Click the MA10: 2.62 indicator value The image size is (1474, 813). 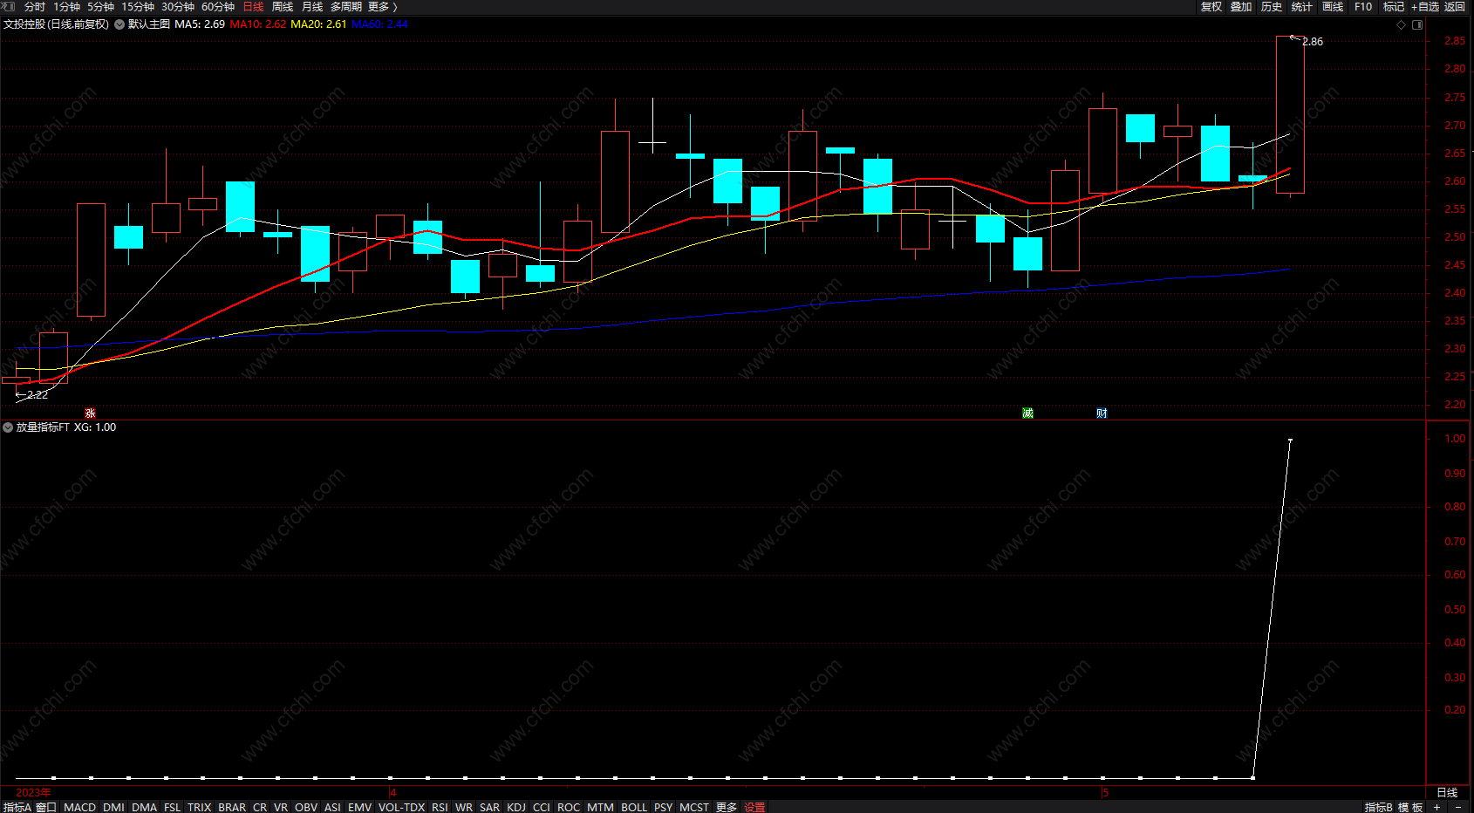click(x=258, y=24)
